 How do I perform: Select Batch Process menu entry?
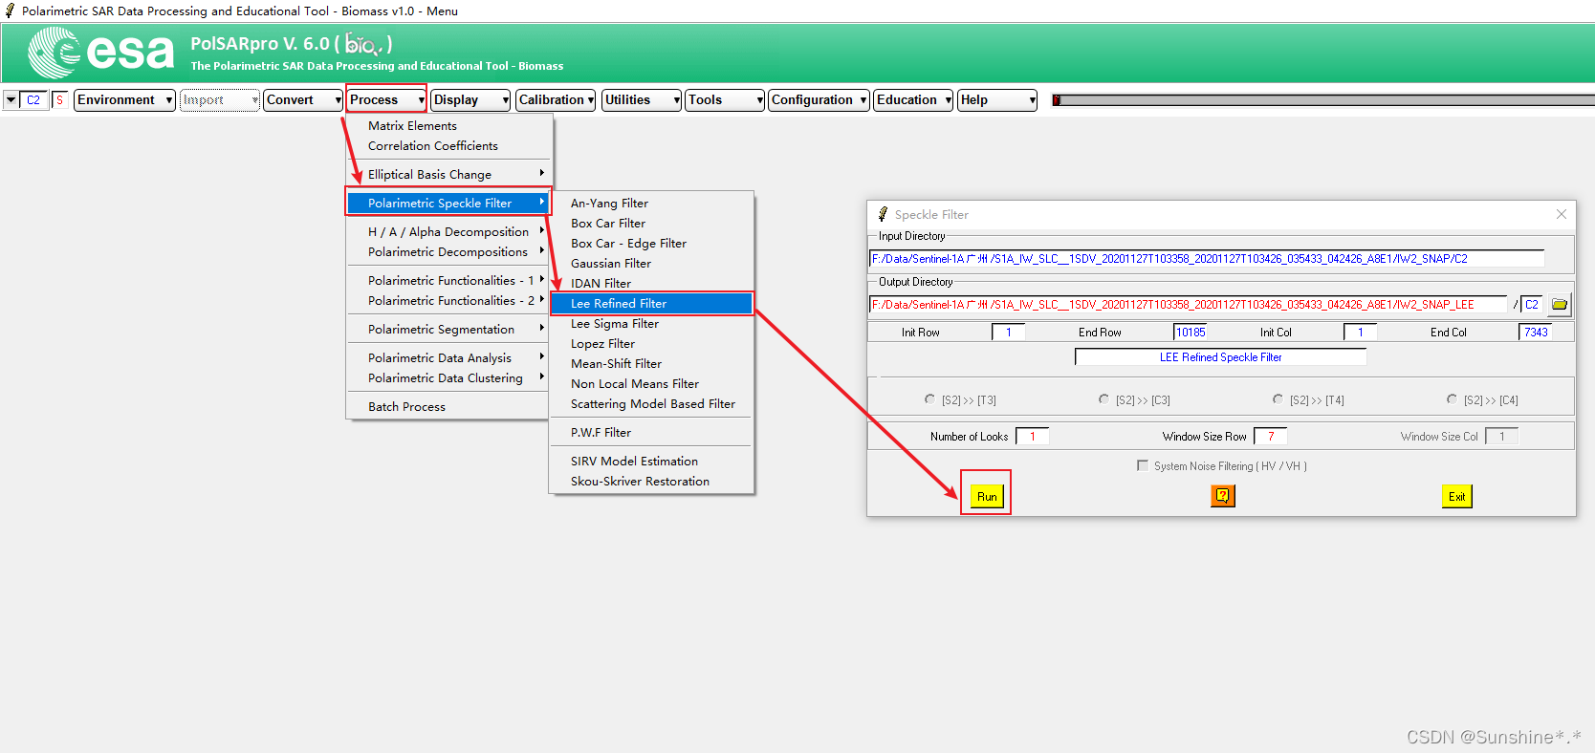click(x=448, y=406)
